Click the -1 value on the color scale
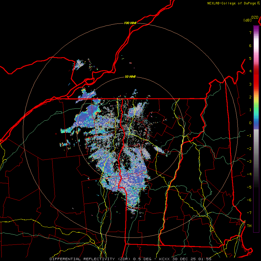The image size is (261, 261). tap(249, 136)
